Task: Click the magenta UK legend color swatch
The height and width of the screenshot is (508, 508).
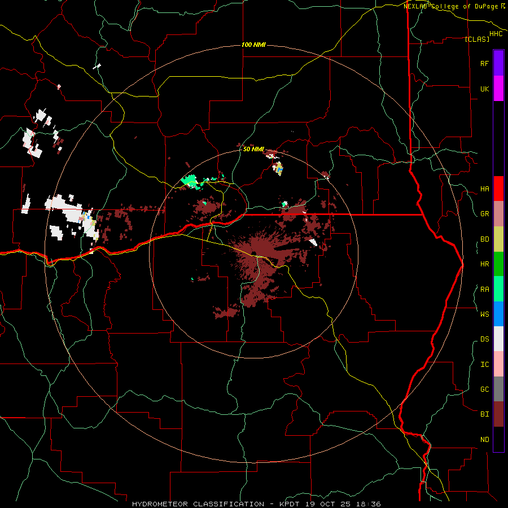Action: point(498,89)
